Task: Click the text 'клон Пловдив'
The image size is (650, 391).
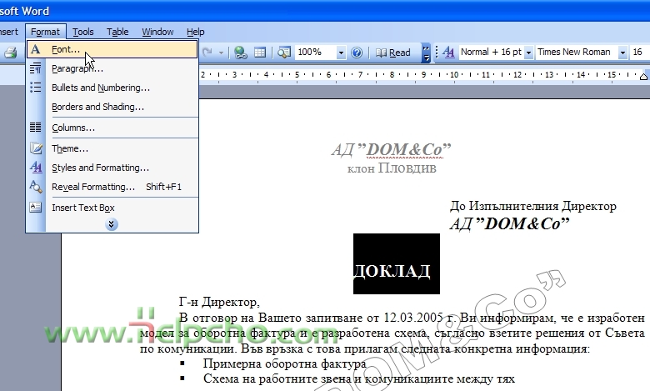Action: pos(392,168)
